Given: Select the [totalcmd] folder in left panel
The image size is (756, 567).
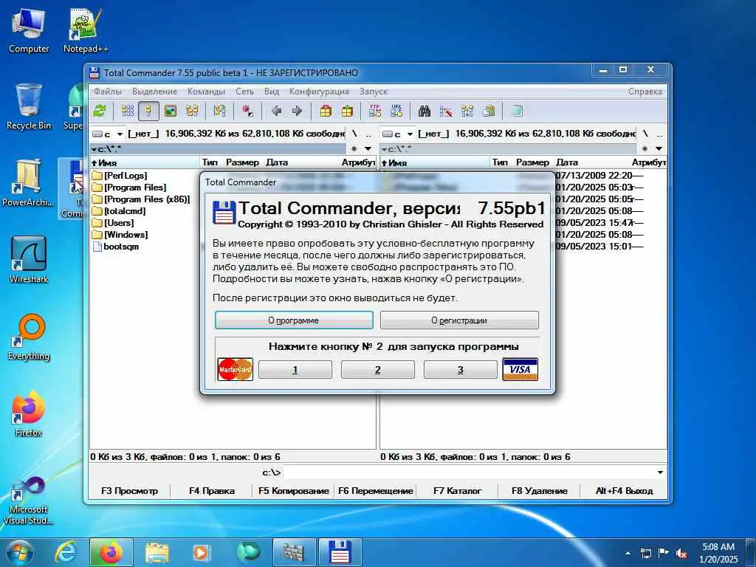Looking at the screenshot, I should 119,211.
